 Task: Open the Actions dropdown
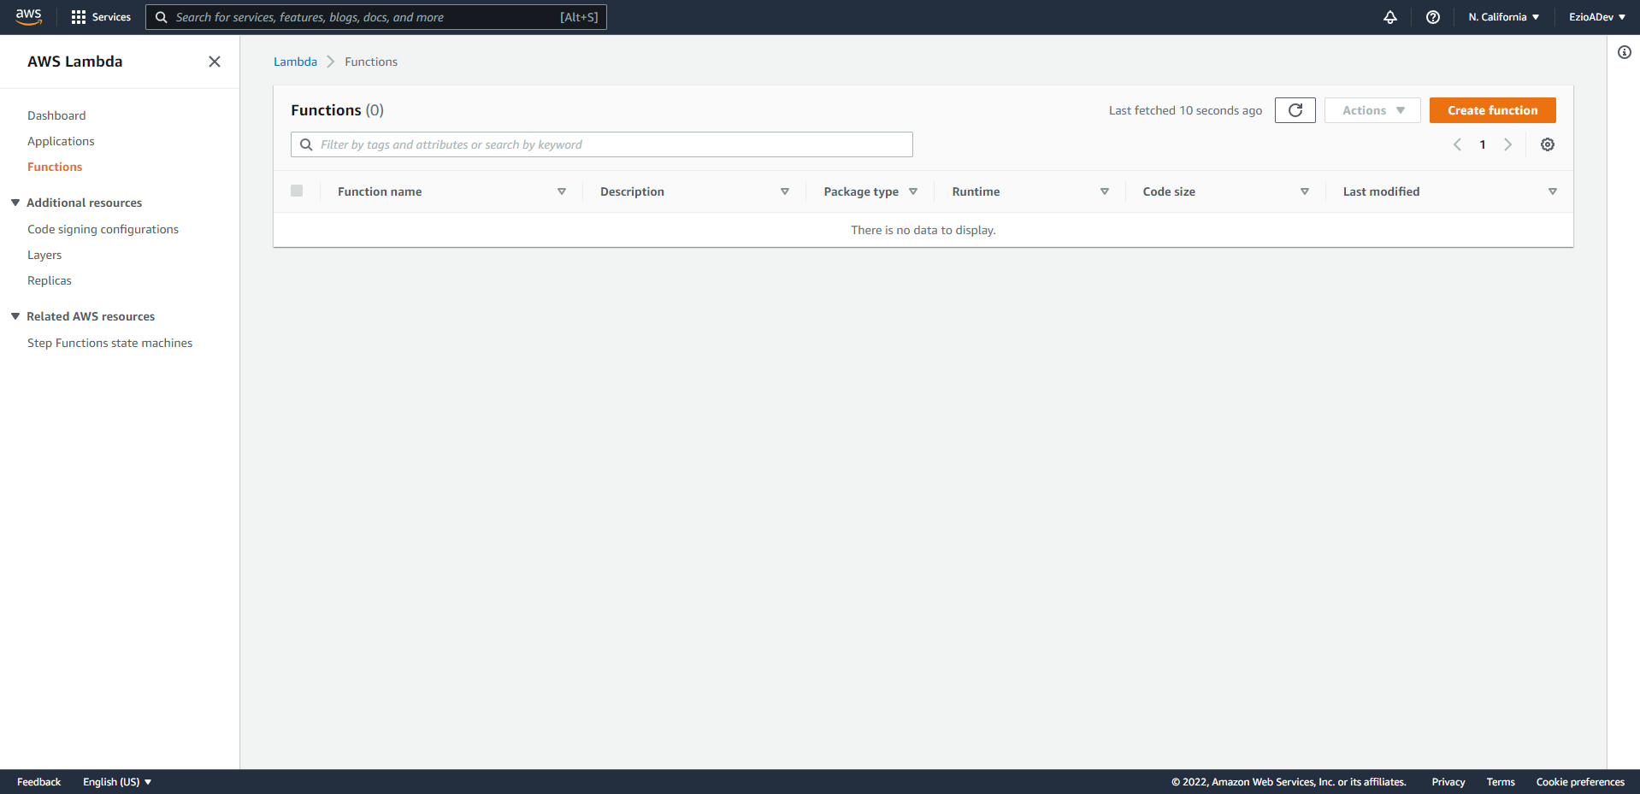pyautogui.click(x=1372, y=110)
